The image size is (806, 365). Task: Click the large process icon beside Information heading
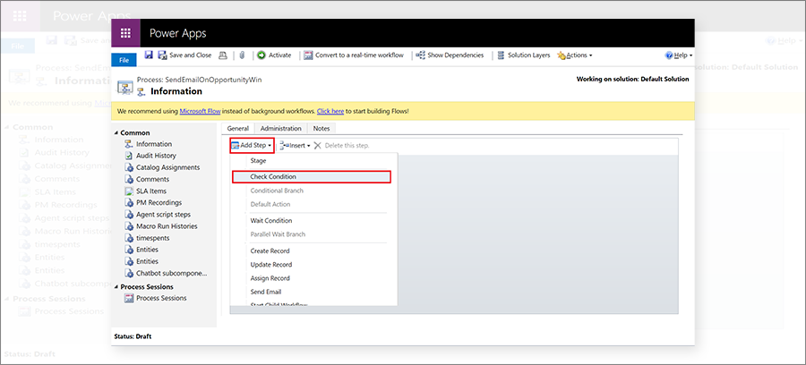coord(124,88)
